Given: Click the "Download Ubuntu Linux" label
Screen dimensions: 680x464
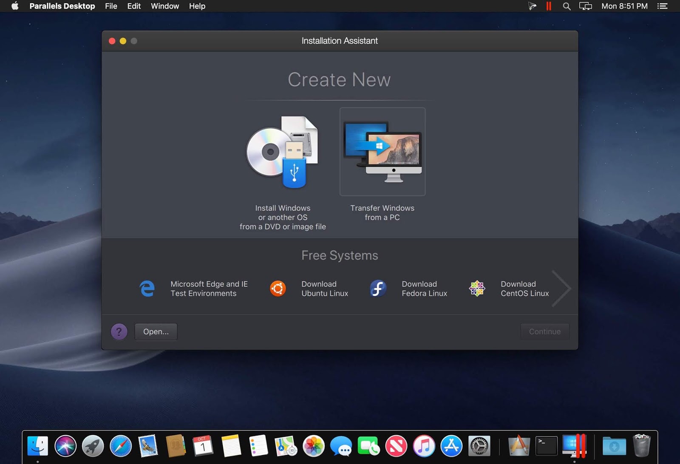Looking at the screenshot, I should (x=325, y=289).
